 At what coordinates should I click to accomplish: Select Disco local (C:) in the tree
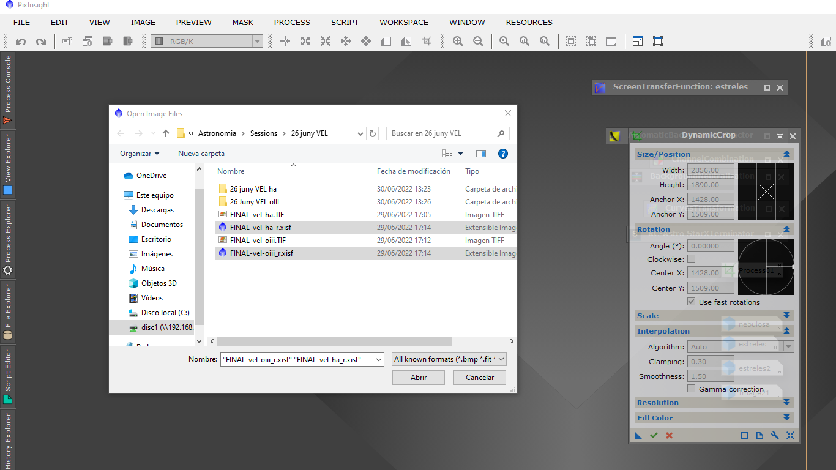(x=165, y=313)
